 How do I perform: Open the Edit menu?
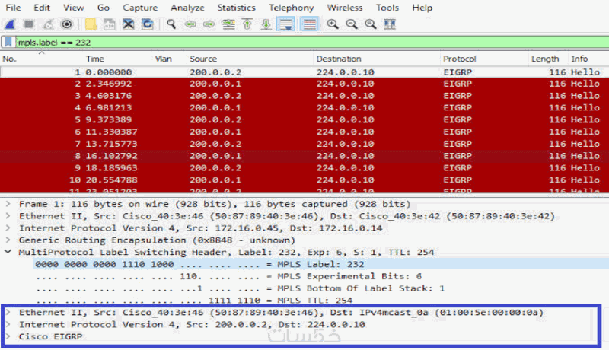[42, 8]
